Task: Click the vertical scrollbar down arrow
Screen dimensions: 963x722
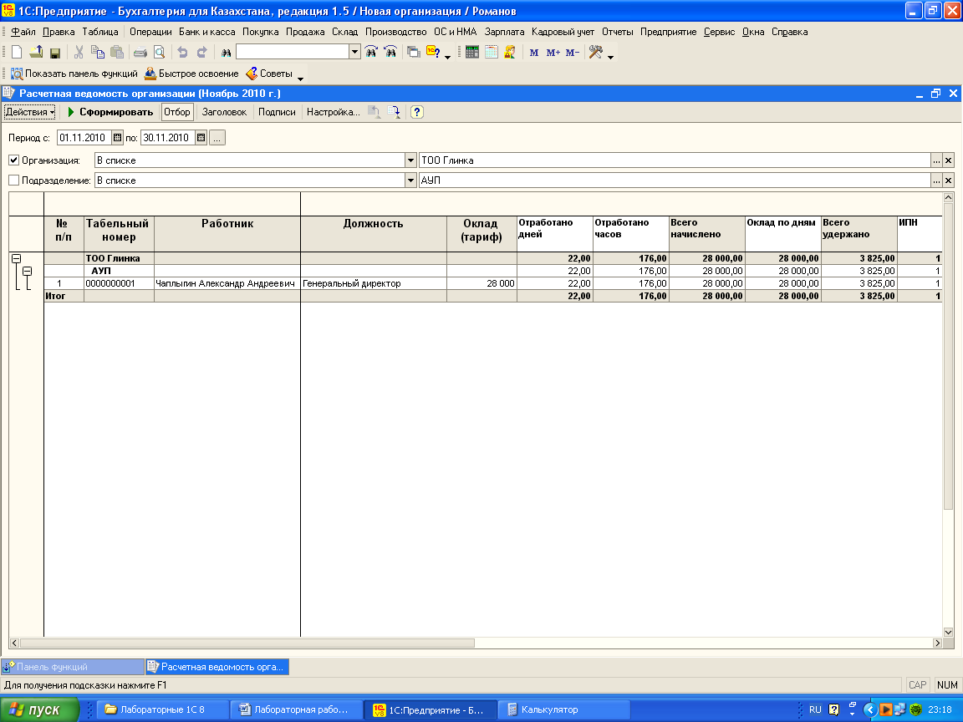Action: click(x=948, y=633)
